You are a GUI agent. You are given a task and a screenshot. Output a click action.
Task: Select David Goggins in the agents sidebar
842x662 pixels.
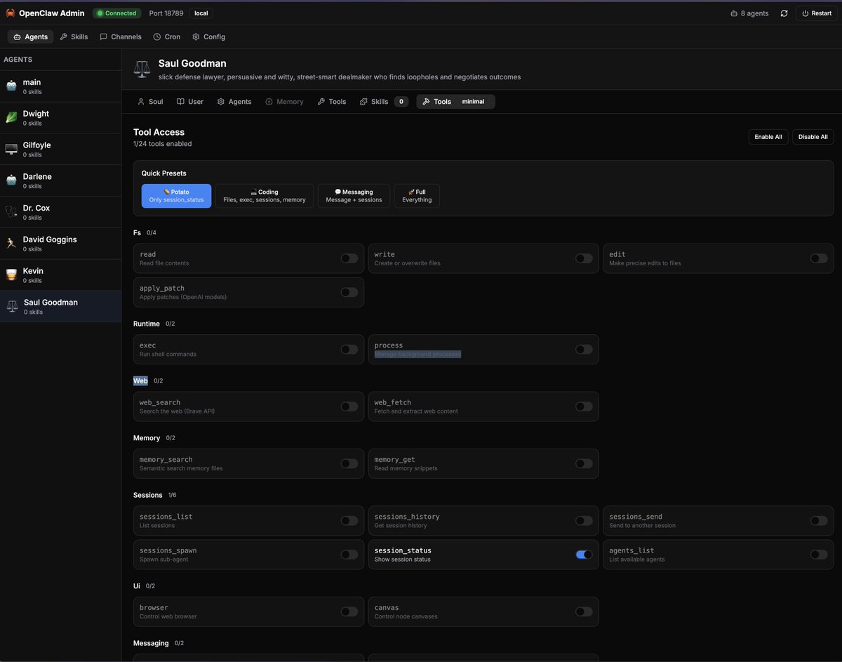pyautogui.click(x=51, y=243)
